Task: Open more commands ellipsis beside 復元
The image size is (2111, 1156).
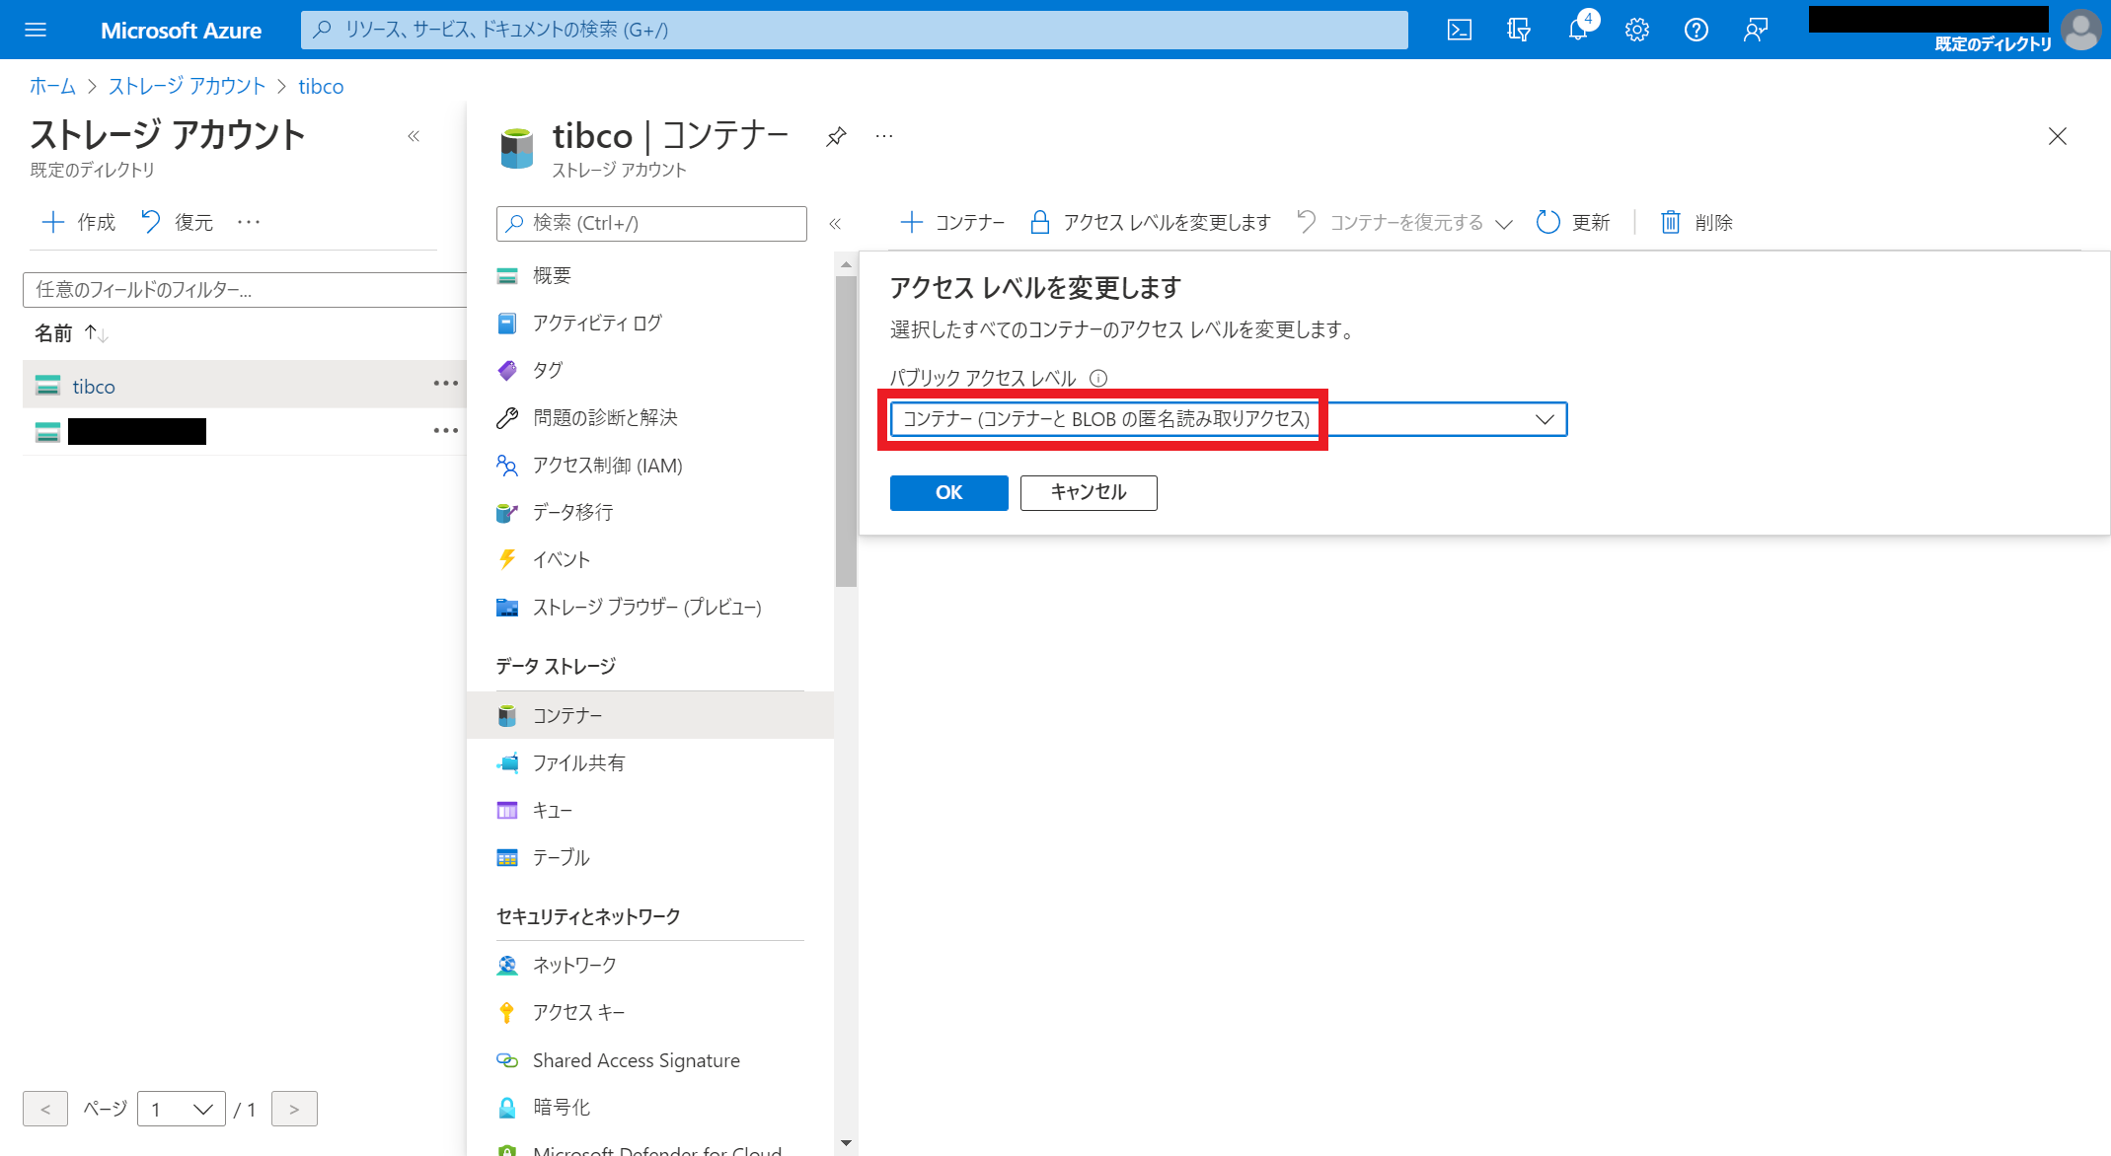Action: click(x=249, y=222)
